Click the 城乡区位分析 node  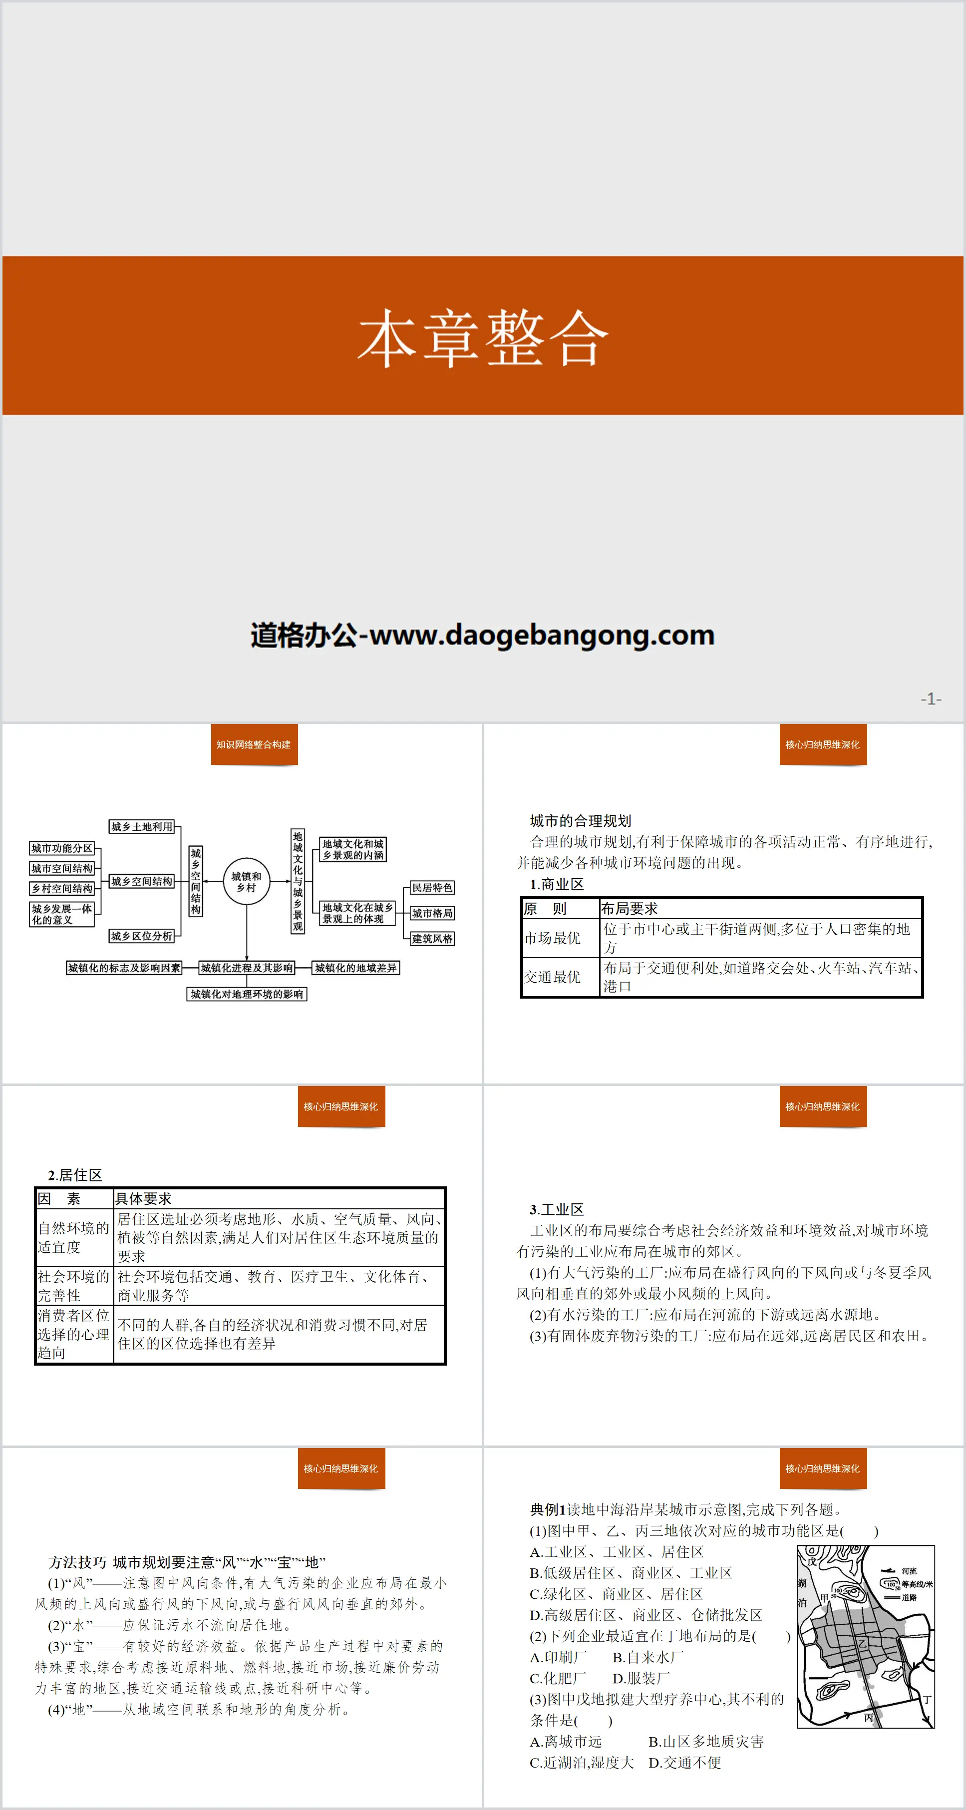tap(142, 936)
